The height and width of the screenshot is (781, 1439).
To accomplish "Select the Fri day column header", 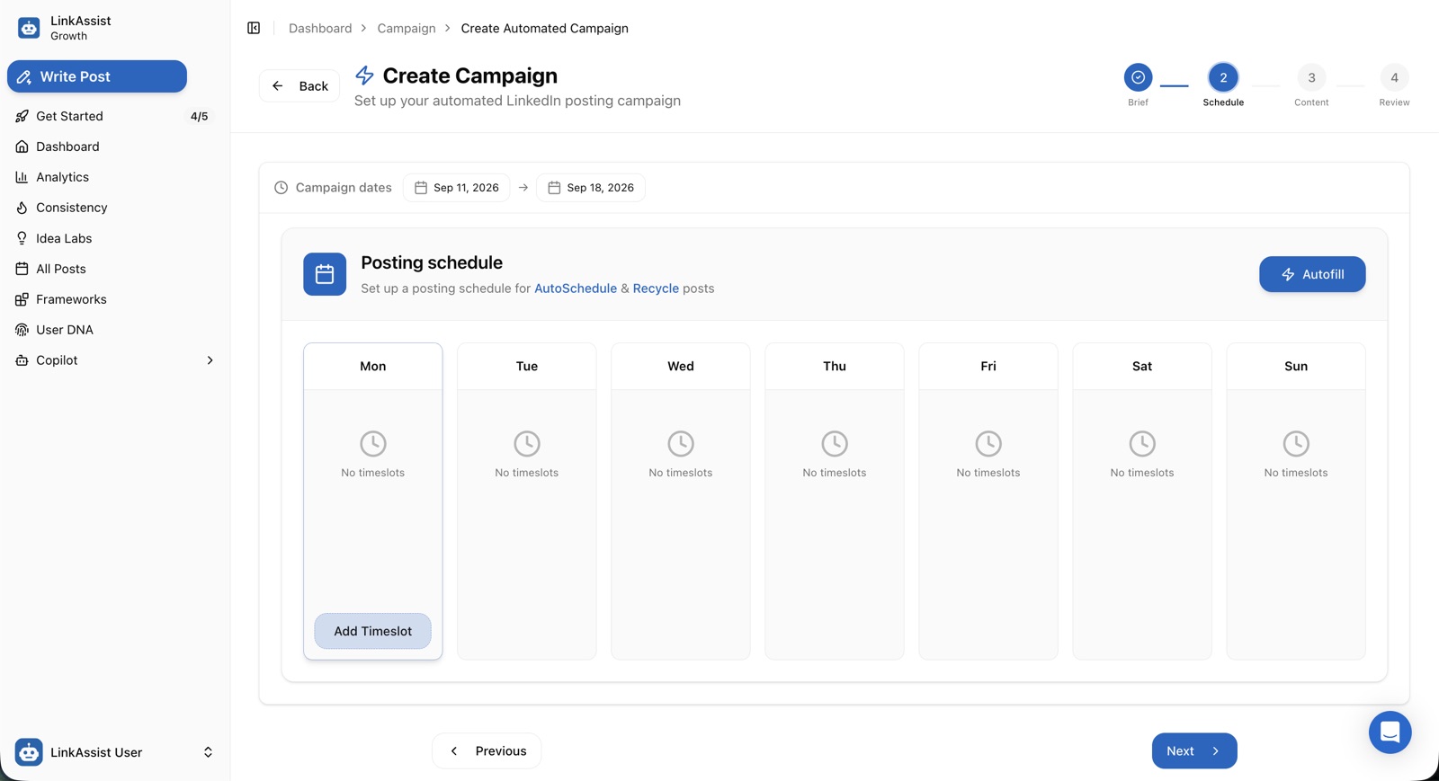I will (x=988, y=367).
